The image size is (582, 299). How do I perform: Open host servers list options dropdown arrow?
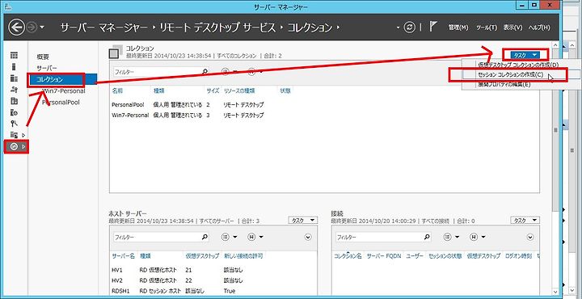click(234, 238)
